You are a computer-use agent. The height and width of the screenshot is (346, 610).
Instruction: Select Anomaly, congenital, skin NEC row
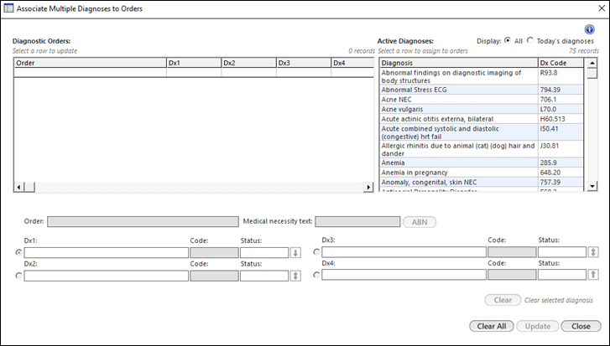point(482,182)
